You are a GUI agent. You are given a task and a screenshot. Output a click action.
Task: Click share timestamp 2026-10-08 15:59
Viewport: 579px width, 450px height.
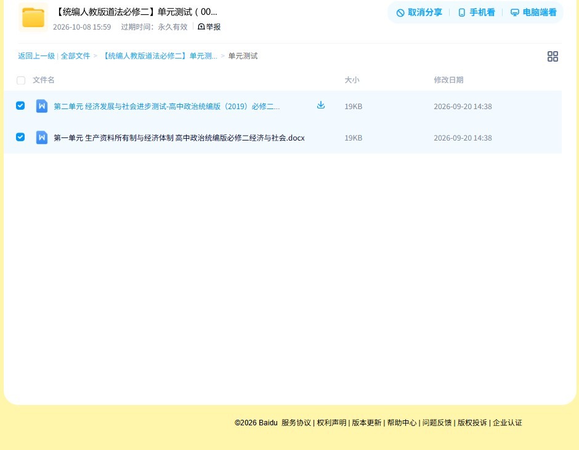coord(82,27)
